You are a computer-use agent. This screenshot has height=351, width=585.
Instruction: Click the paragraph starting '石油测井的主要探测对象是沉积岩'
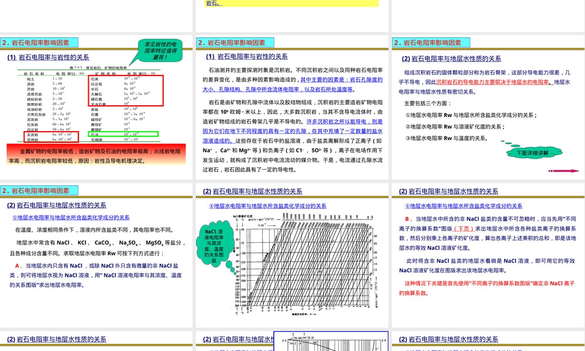292,80
